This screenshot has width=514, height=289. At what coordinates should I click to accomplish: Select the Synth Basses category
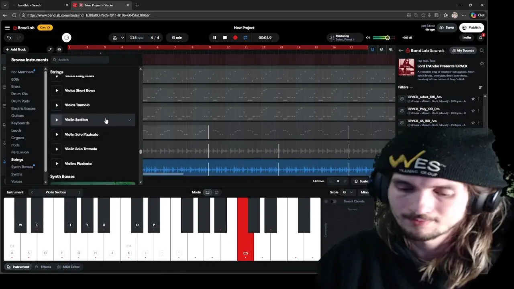point(22,167)
